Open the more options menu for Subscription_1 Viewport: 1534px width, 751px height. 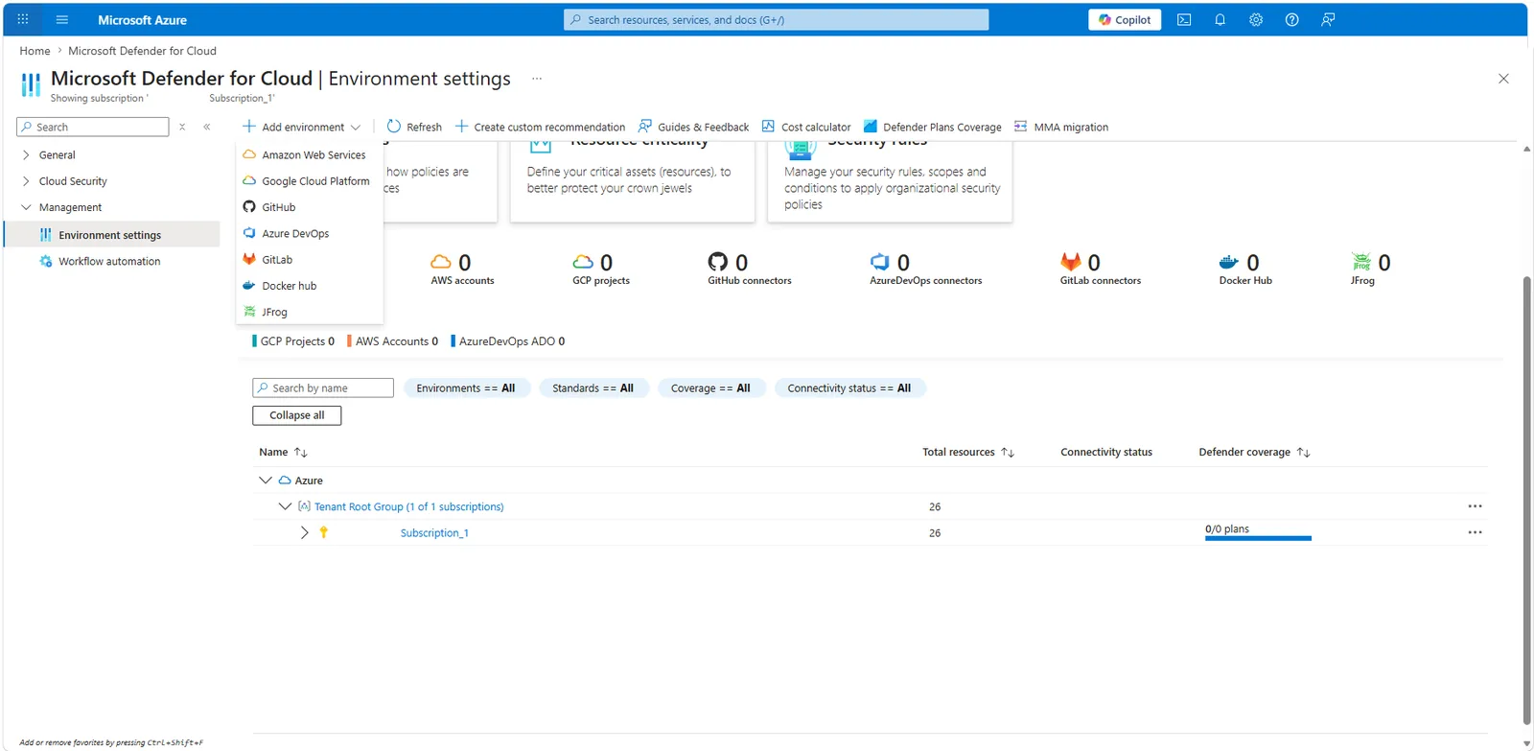coord(1475,532)
